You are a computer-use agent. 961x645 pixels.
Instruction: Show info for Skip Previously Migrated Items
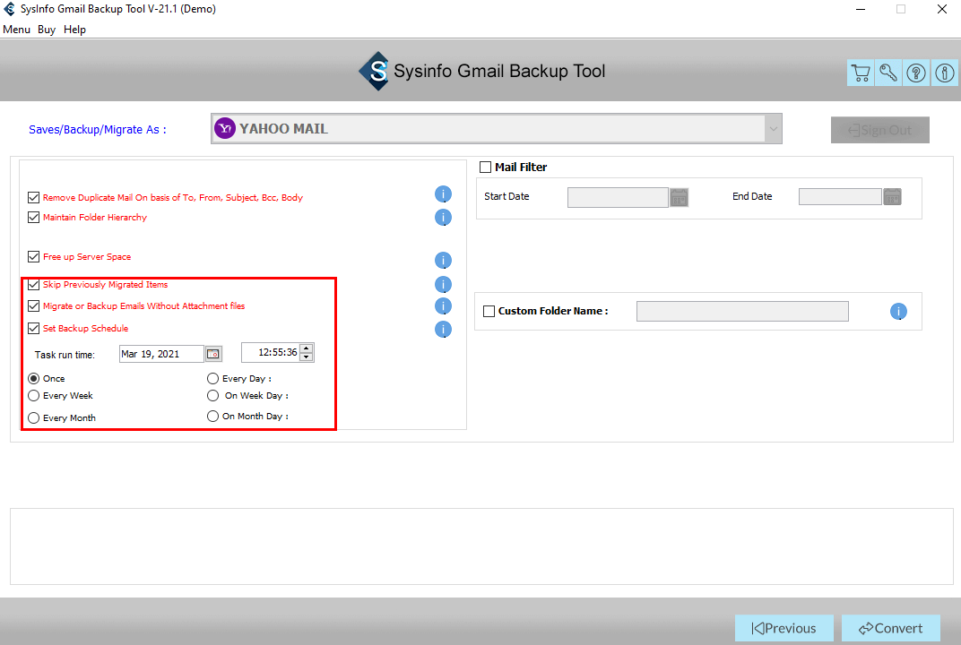[443, 284]
